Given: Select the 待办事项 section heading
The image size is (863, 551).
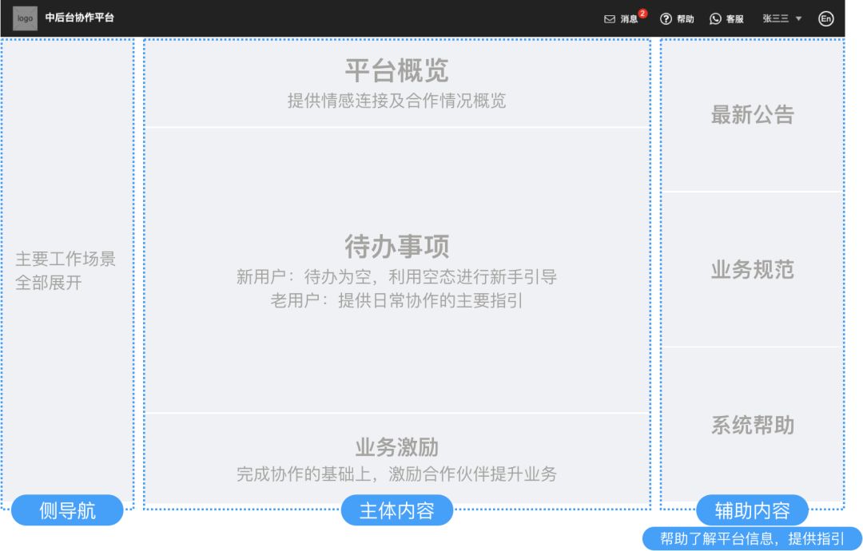Looking at the screenshot, I should [397, 246].
